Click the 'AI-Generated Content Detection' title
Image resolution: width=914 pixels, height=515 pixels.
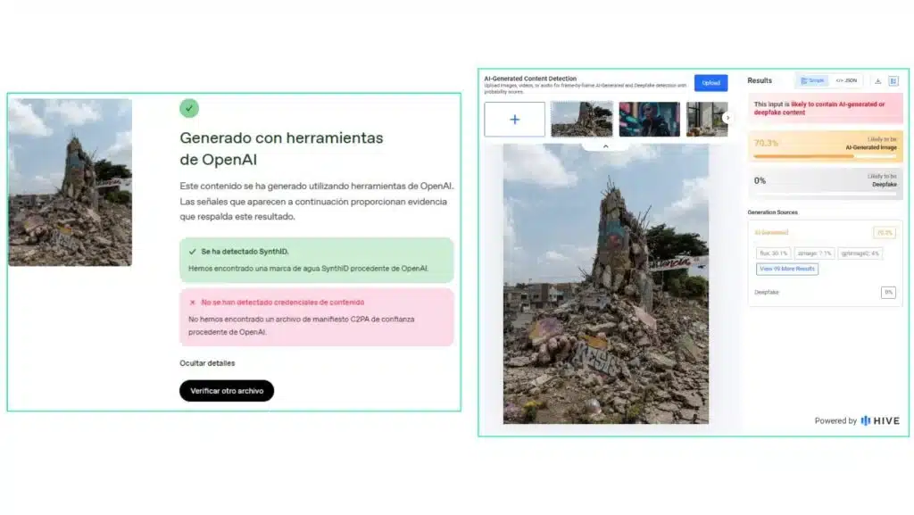530,79
